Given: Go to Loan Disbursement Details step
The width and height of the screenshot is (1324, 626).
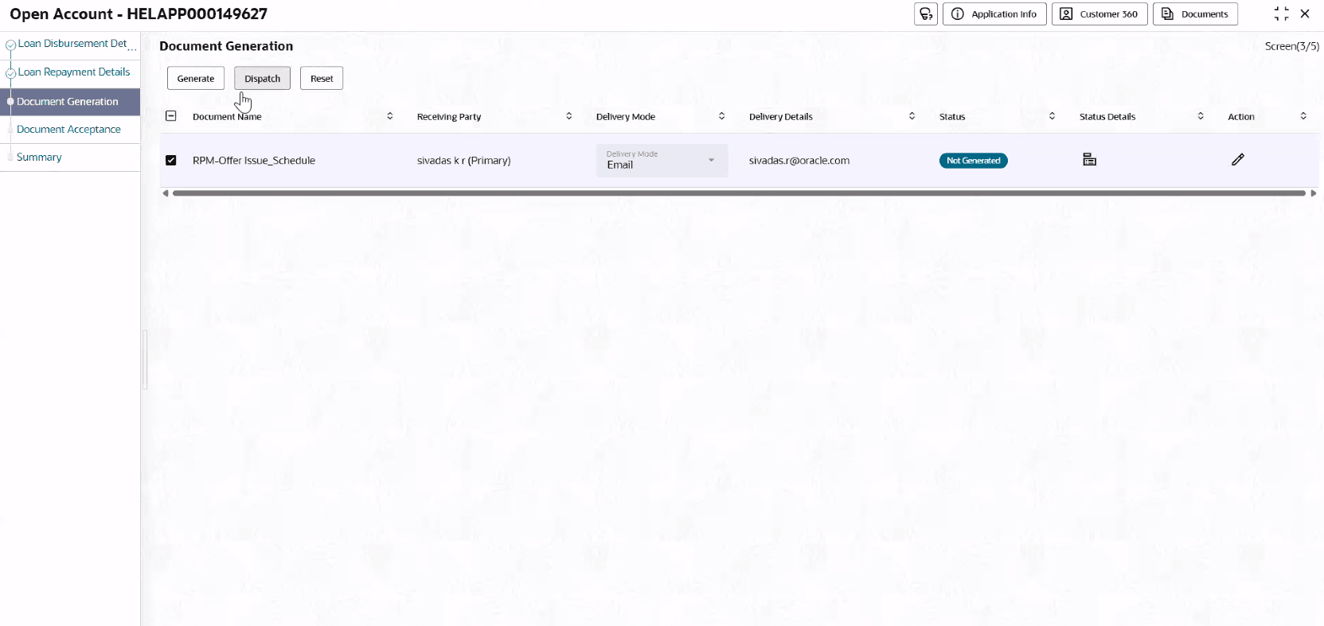Looking at the screenshot, I should pos(76,44).
